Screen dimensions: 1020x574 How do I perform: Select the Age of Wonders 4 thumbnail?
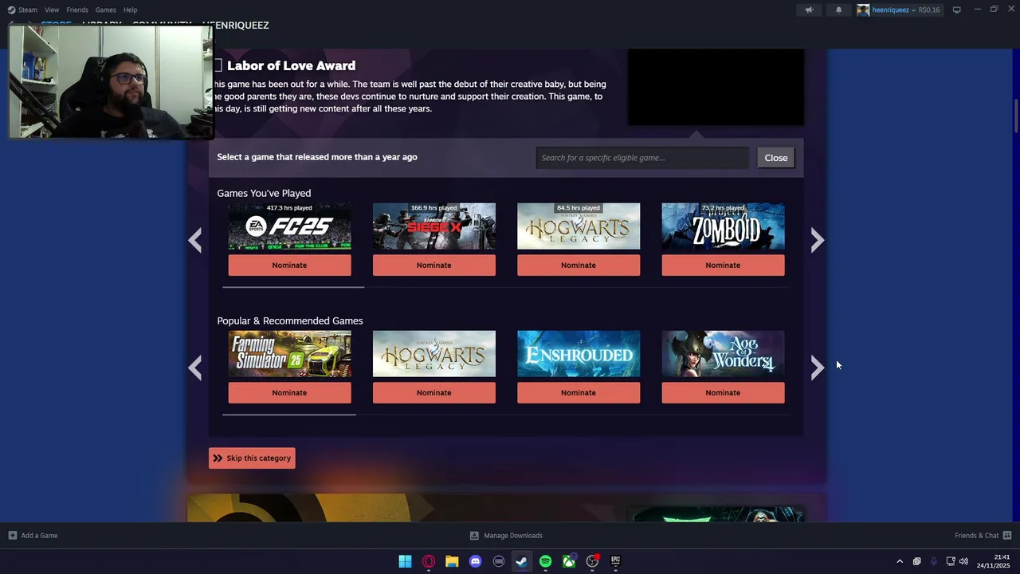(x=723, y=354)
